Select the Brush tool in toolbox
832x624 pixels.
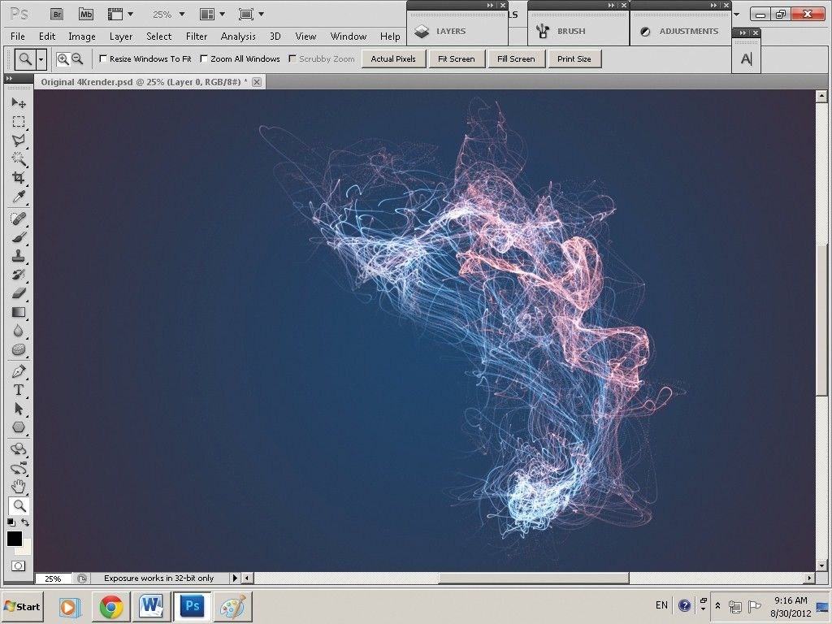point(19,237)
